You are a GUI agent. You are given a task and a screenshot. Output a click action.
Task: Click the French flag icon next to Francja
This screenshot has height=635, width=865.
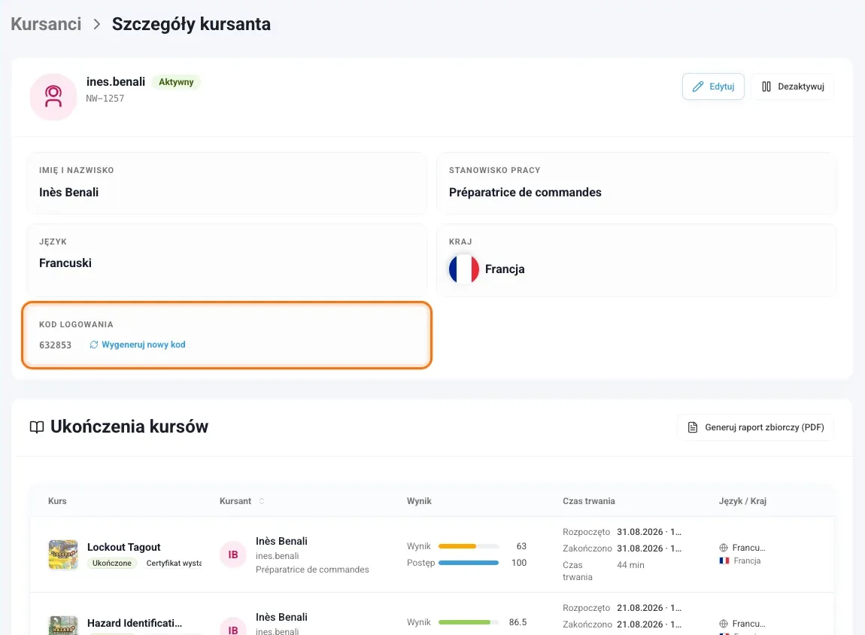[x=464, y=269]
